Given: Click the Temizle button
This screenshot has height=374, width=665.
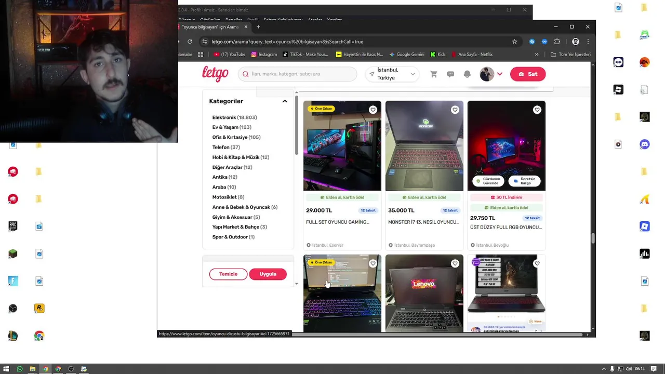Looking at the screenshot, I should click(228, 274).
